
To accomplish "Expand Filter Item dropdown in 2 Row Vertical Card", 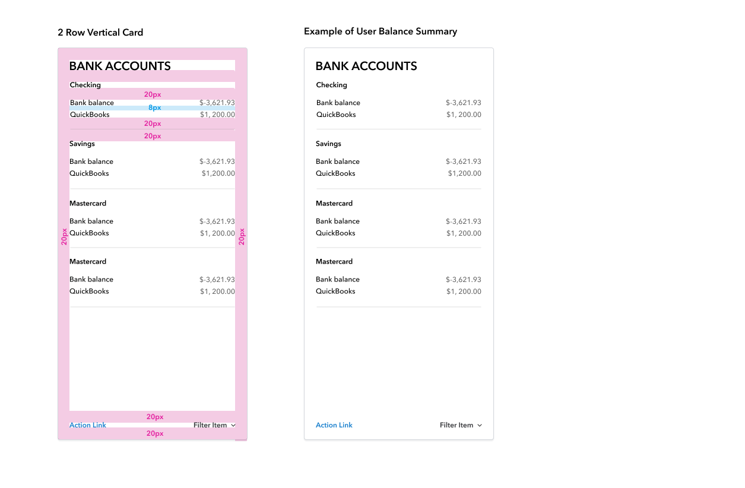I will pos(214,425).
